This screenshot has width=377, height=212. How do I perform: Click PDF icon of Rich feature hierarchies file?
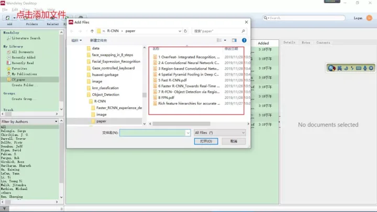155,103
